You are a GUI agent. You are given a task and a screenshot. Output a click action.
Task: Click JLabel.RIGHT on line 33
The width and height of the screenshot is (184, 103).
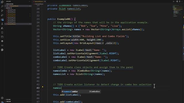coord(108,54)
